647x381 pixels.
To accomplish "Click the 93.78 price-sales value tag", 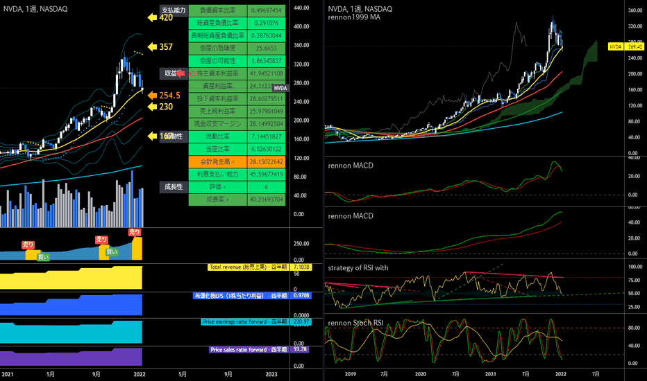I will (x=300, y=349).
